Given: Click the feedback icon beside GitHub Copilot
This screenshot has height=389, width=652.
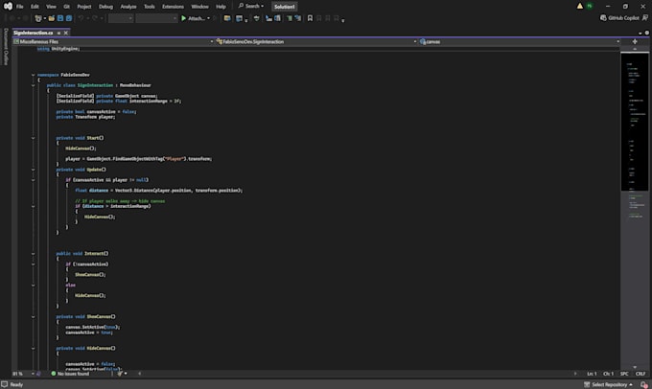Looking at the screenshot, I should pos(645,18).
